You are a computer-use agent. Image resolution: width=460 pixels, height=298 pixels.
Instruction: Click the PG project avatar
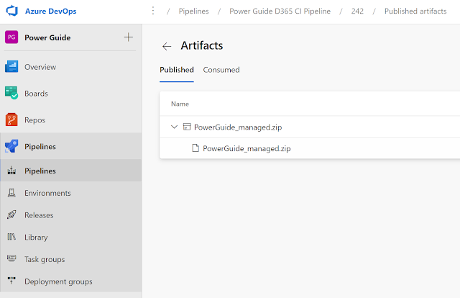(11, 37)
